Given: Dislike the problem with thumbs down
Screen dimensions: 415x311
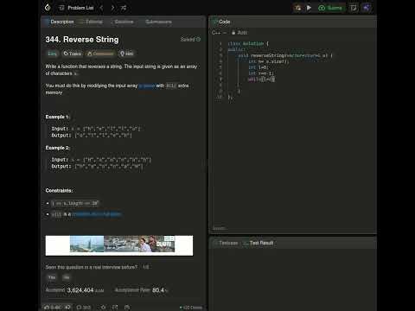Looking at the screenshot, I should point(68,308).
